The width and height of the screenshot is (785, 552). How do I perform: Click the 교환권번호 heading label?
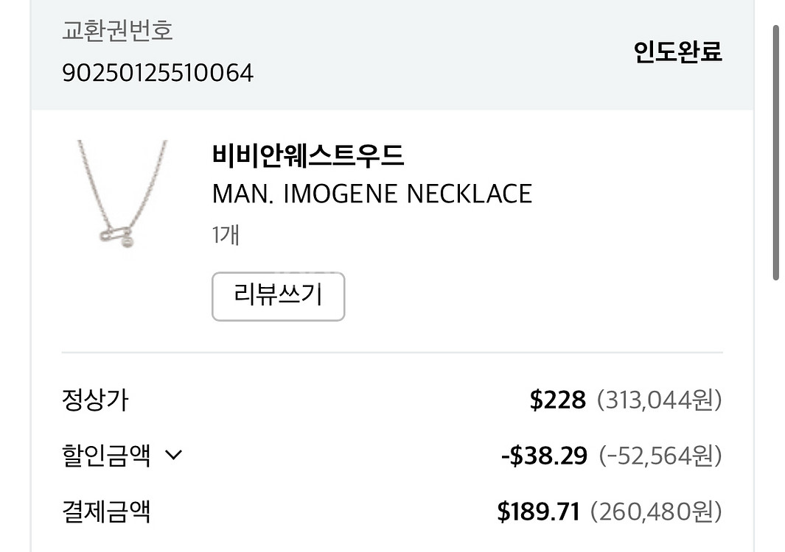pyautogui.click(x=117, y=31)
